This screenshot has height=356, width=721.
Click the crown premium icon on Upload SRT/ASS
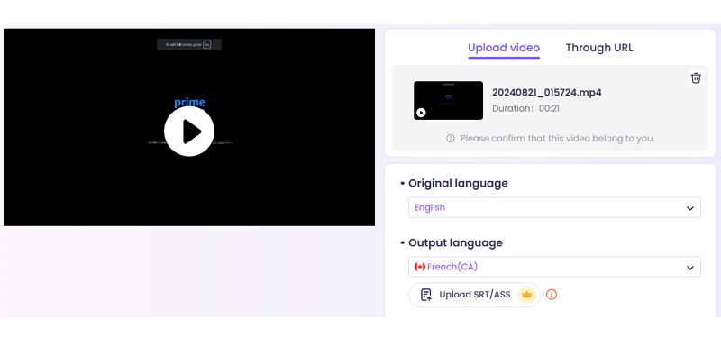526,295
